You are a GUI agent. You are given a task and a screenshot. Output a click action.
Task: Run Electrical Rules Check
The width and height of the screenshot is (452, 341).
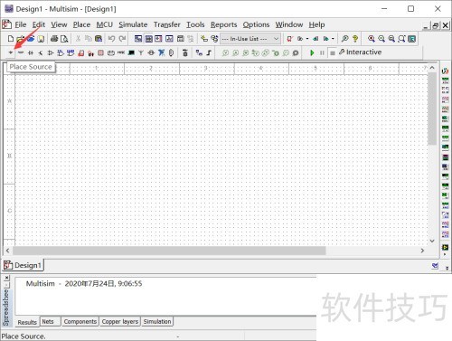click(x=289, y=39)
